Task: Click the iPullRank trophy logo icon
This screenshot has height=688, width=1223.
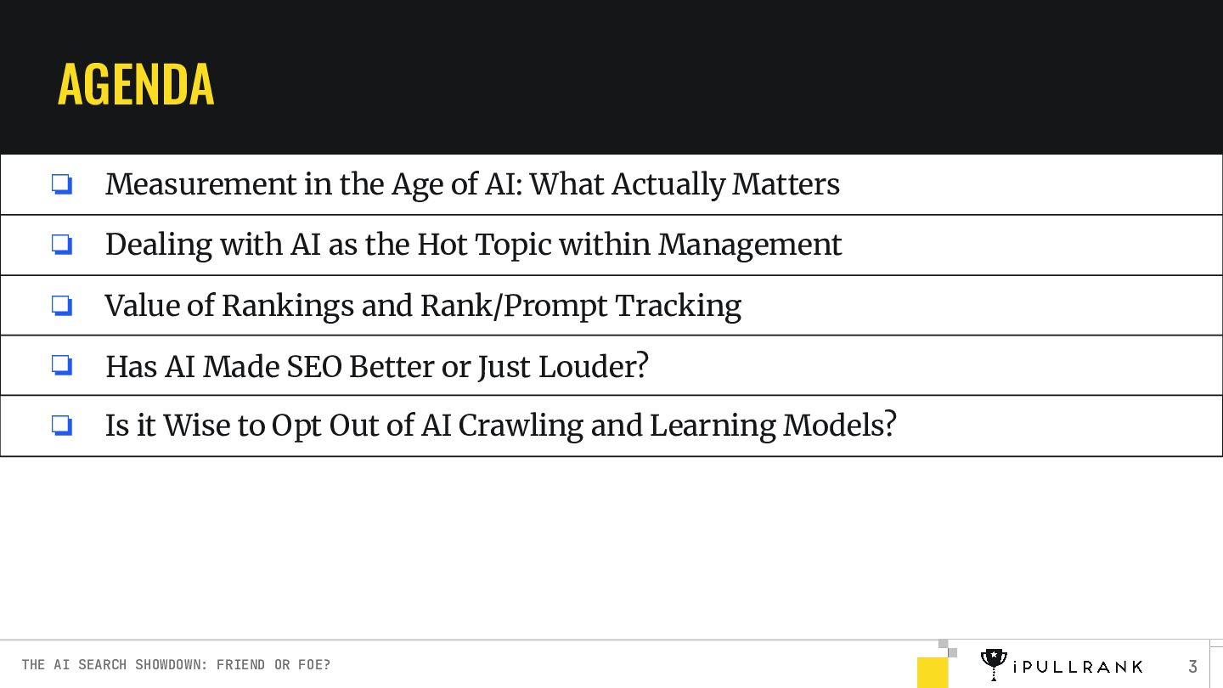Action: (x=993, y=663)
